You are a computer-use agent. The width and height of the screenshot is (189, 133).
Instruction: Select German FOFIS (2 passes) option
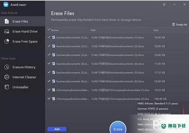[153, 109]
